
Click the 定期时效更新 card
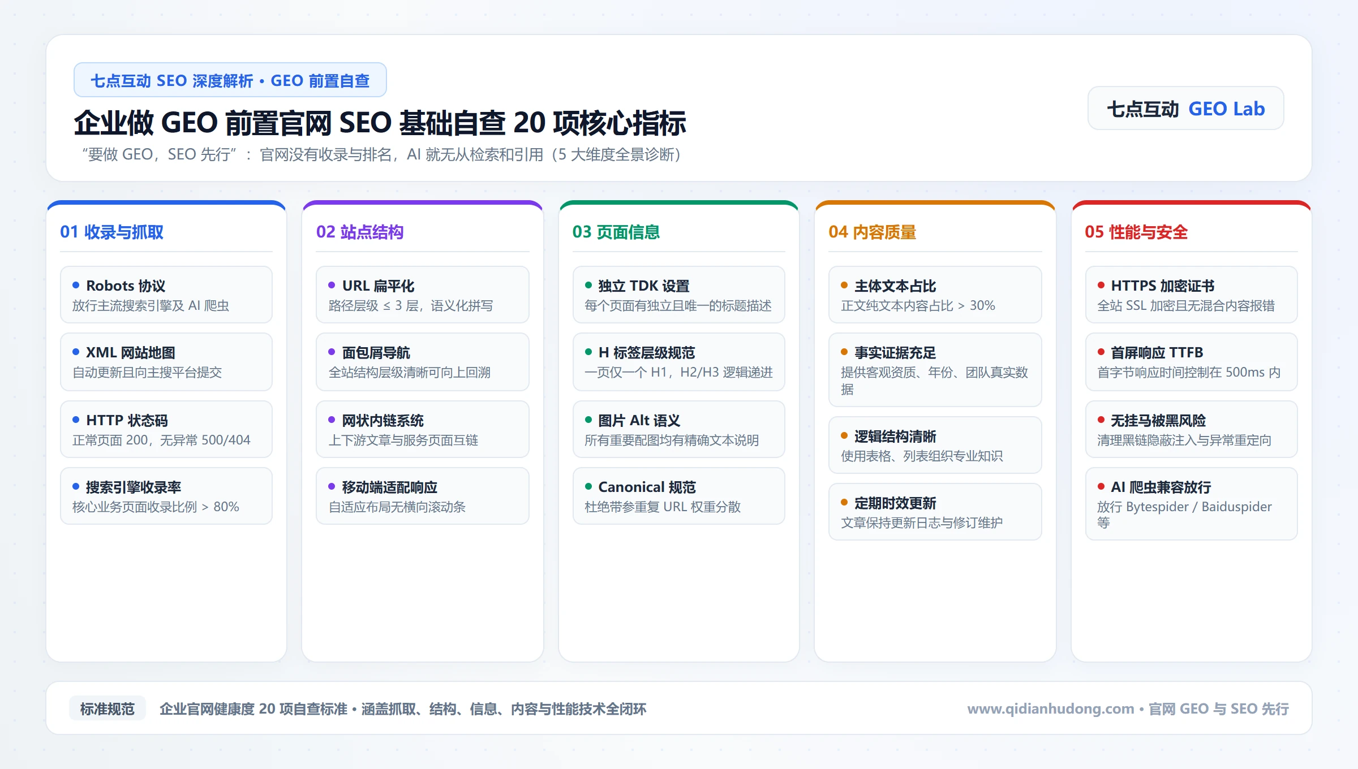click(x=935, y=512)
